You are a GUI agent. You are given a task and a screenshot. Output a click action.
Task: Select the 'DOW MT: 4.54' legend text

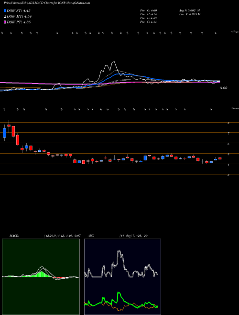[19, 17]
